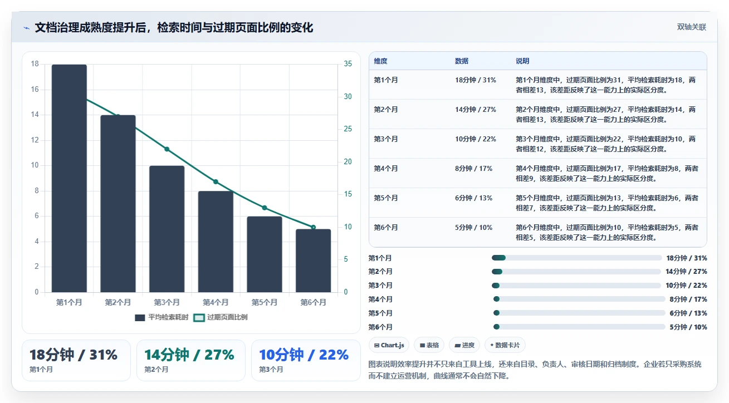The image size is (729, 403).
Task: Click table cell 5分钟 / 10%
Action: pos(474,228)
